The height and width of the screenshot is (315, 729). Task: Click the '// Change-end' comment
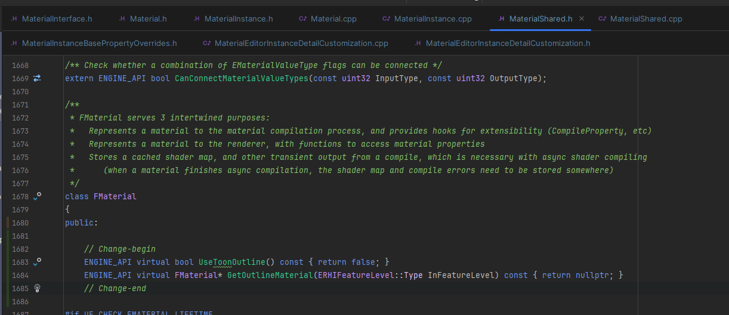(x=115, y=288)
